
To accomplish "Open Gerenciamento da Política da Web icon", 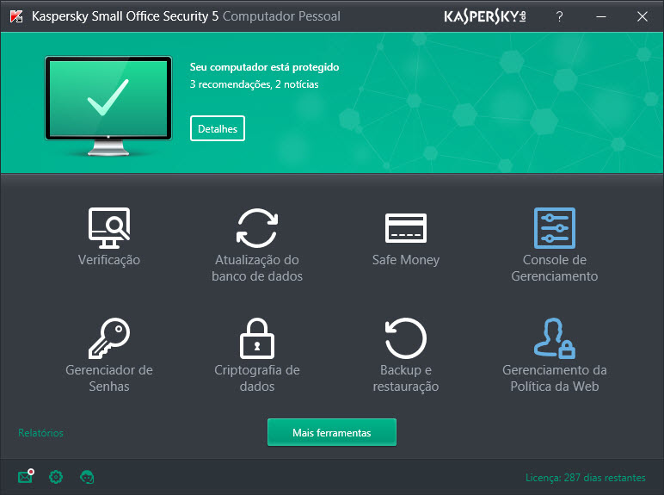I will pos(554,338).
